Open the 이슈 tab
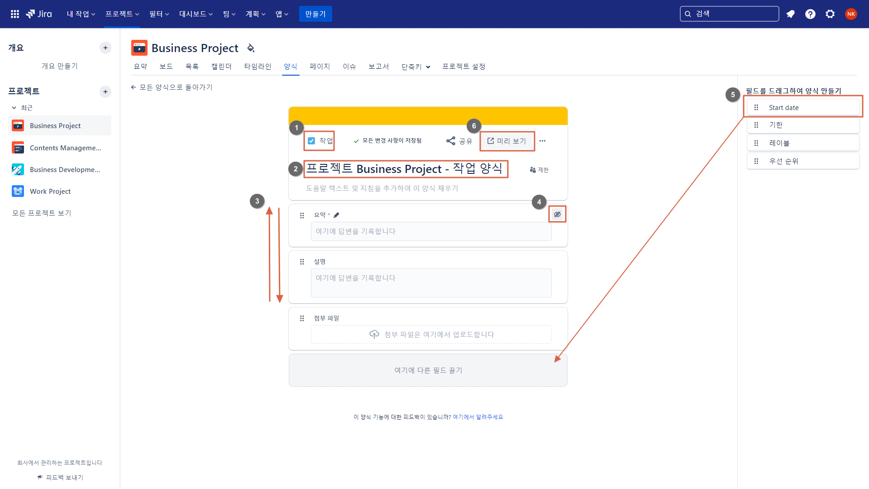Image resolution: width=869 pixels, height=489 pixels. 349,67
